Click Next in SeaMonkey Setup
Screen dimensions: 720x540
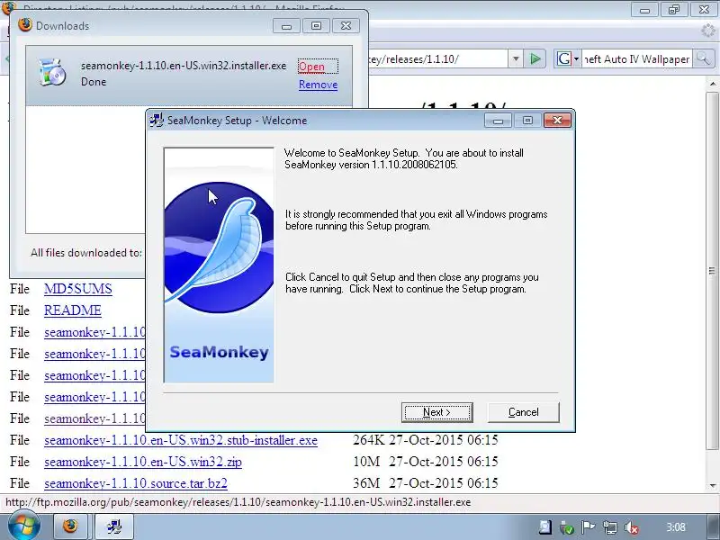(436, 412)
